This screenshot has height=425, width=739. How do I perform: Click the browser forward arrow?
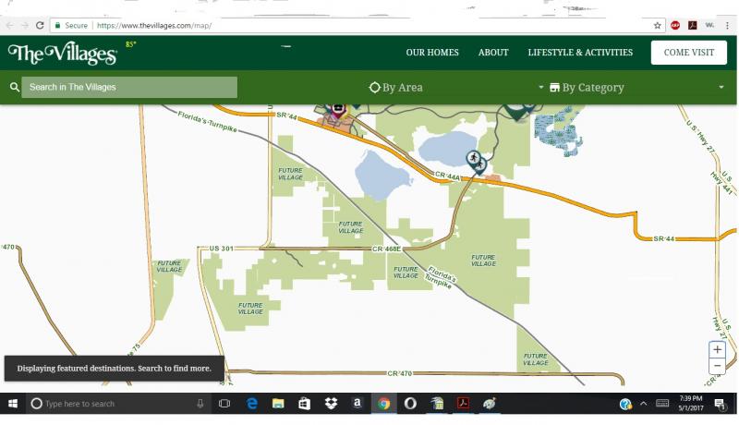point(25,26)
